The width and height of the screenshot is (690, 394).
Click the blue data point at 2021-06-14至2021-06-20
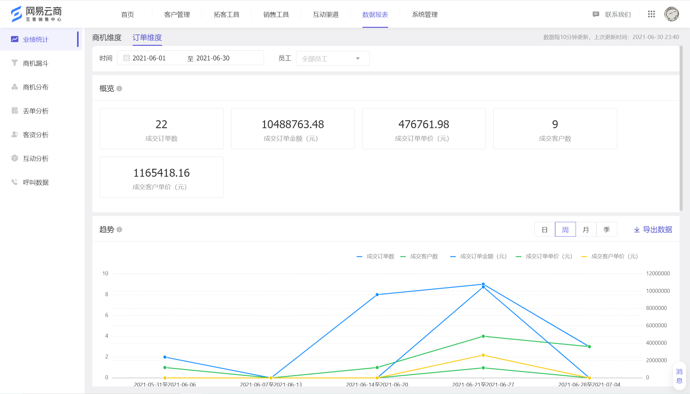377,295
